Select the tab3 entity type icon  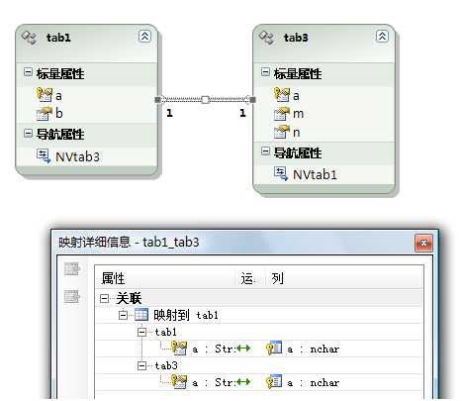pos(266,38)
